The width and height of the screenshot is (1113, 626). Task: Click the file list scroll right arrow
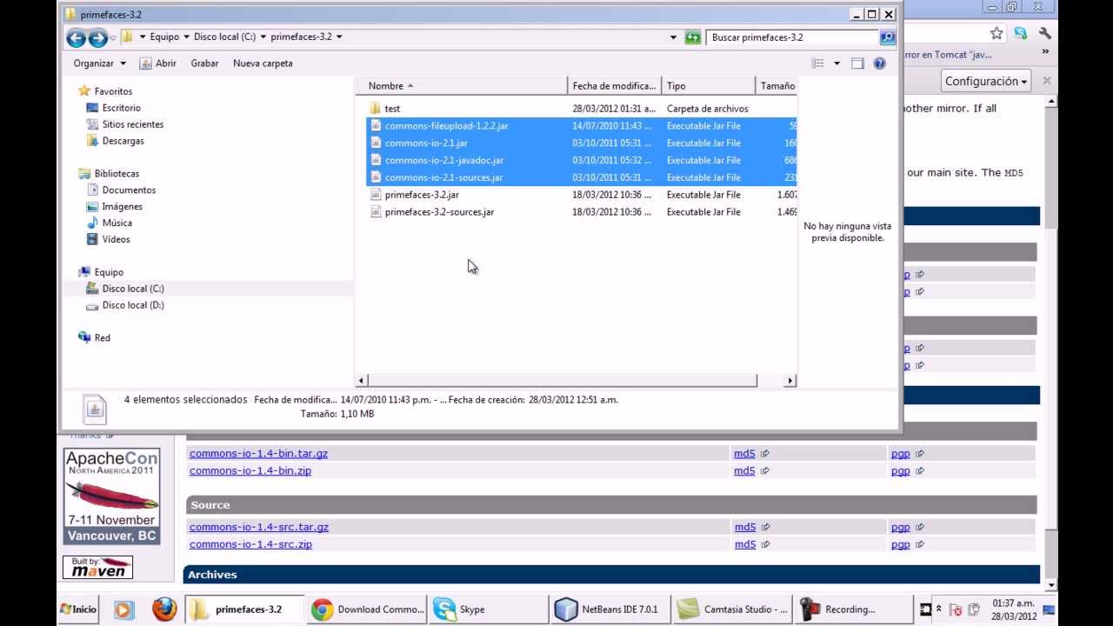[790, 381]
